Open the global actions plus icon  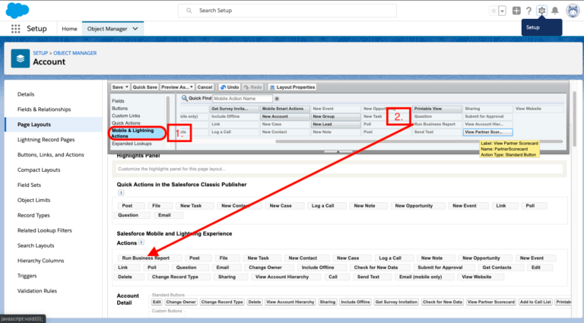pos(516,11)
